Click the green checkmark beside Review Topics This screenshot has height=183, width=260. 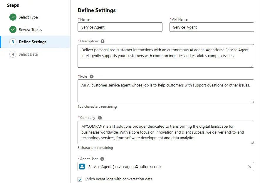pyautogui.click(x=13, y=29)
